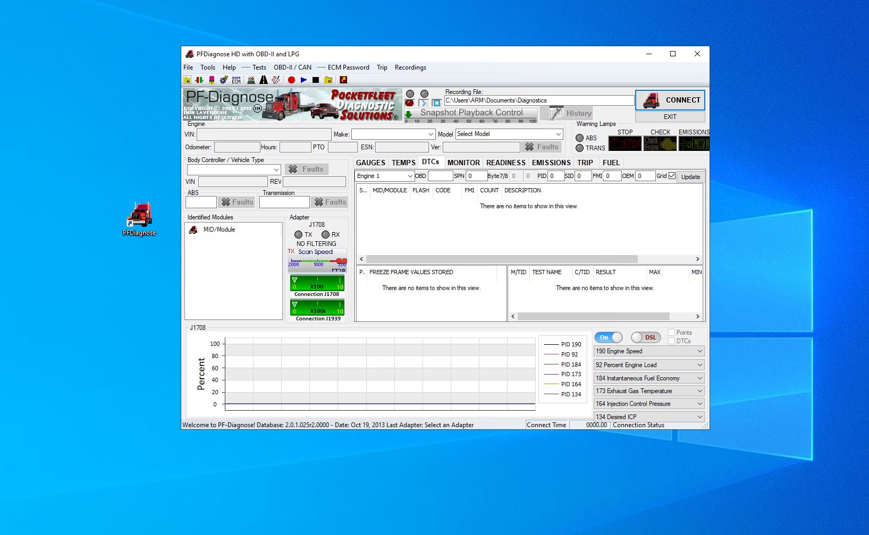Click the Recording File path field
The height and width of the screenshot is (535, 869).
tap(539, 100)
